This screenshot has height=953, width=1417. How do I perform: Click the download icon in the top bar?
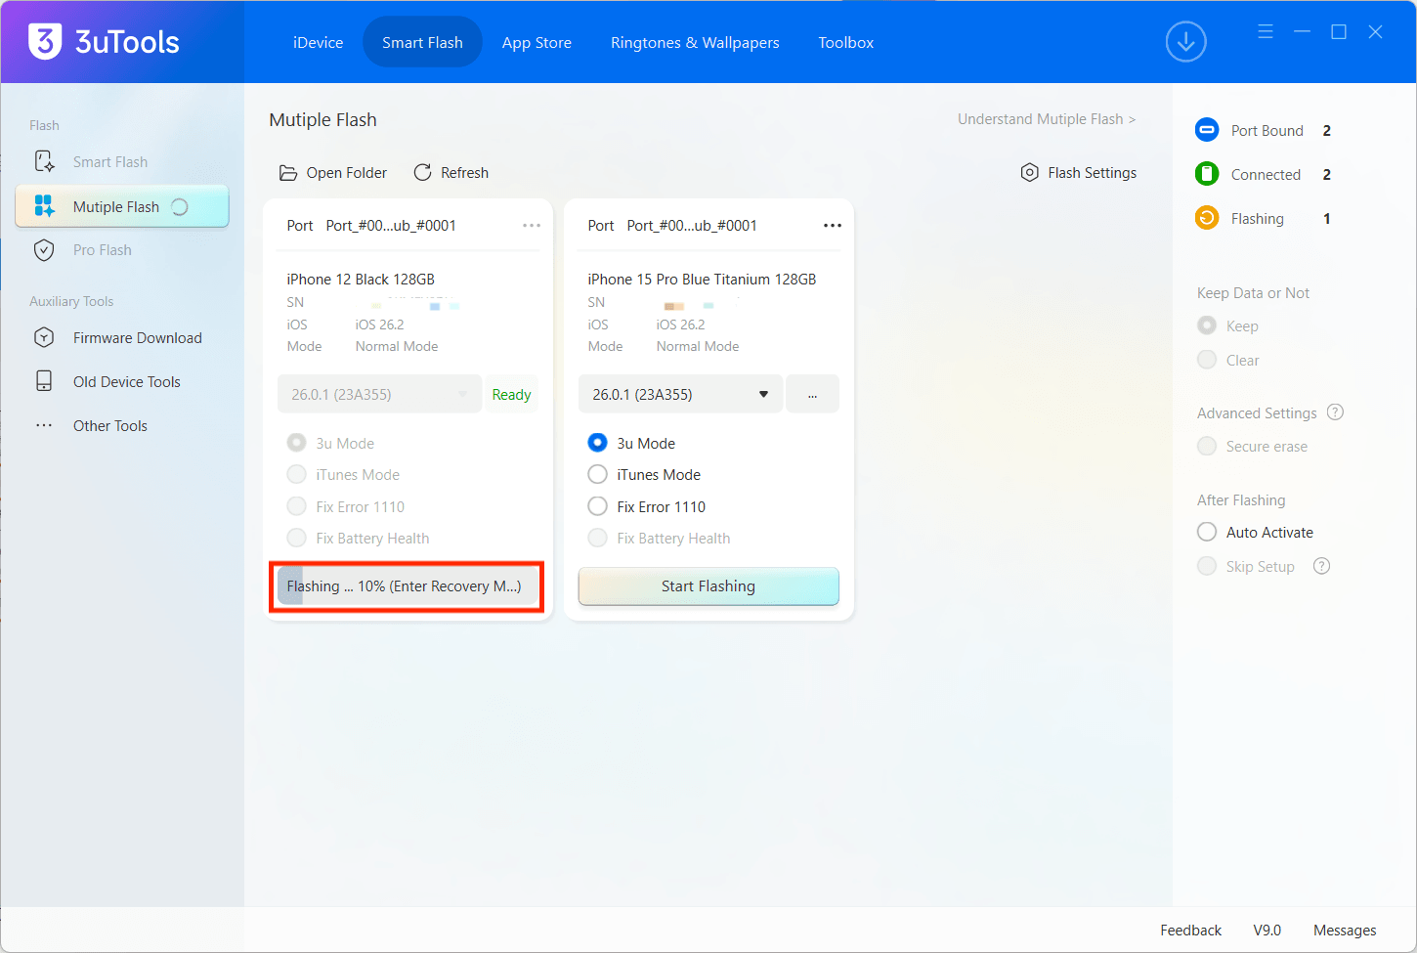pyautogui.click(x=1185, y=42)
